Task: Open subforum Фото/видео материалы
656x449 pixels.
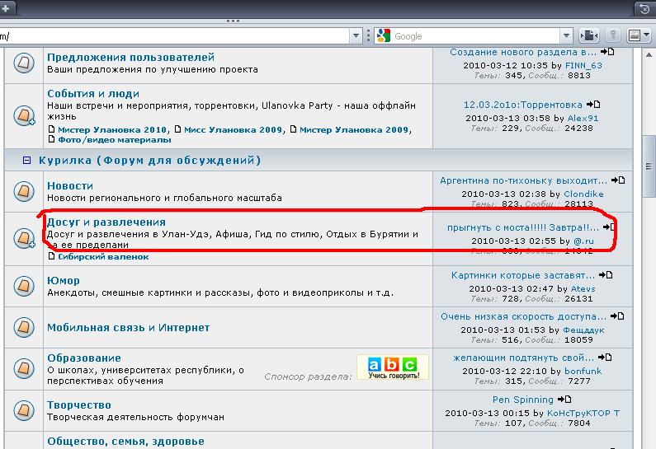Action: pyautogui.click(x=114, y=139)
